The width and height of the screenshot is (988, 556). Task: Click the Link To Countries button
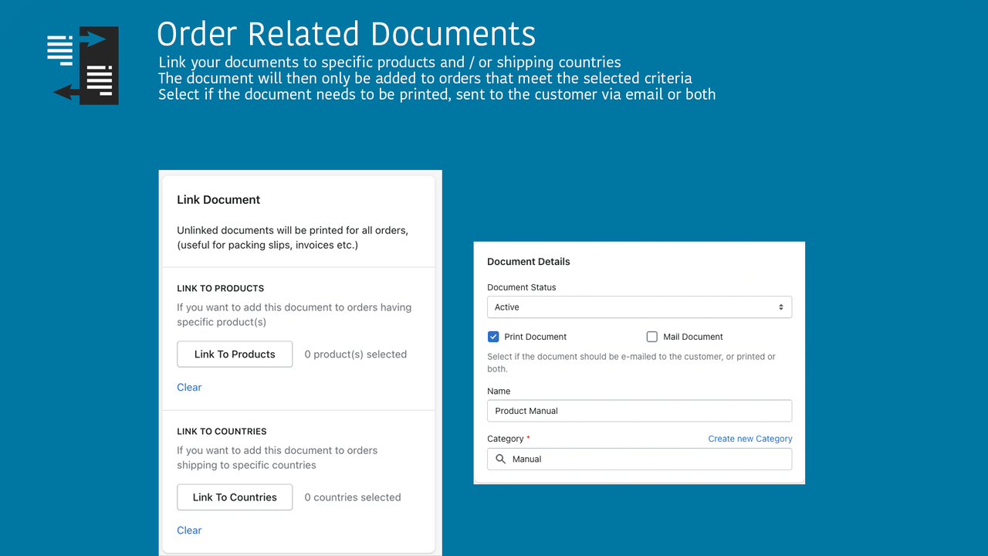pyautogui.click(x=235, y=497)
